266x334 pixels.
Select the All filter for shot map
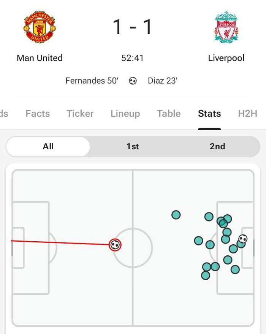48,146
